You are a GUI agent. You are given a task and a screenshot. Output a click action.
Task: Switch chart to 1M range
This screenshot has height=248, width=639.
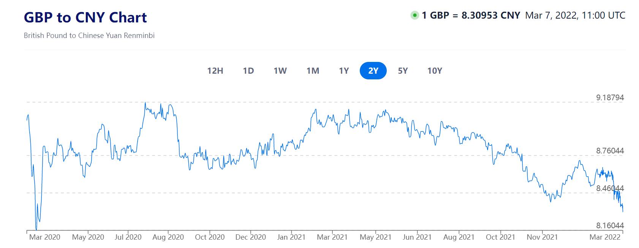pos(313,71)
